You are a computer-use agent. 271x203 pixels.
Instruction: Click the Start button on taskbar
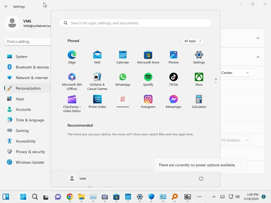[23, 197]
